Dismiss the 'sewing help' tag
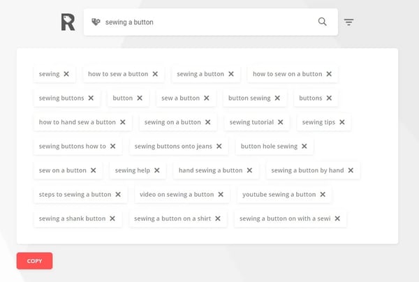The image size is (419, 282). [157, 170]
